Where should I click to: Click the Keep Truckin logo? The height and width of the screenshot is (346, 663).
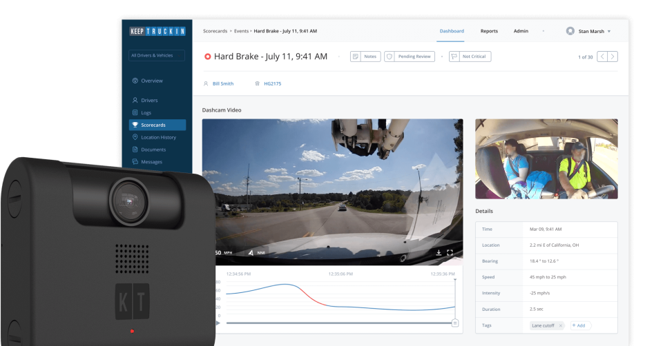pyautogui.click(x=157, y=31)
